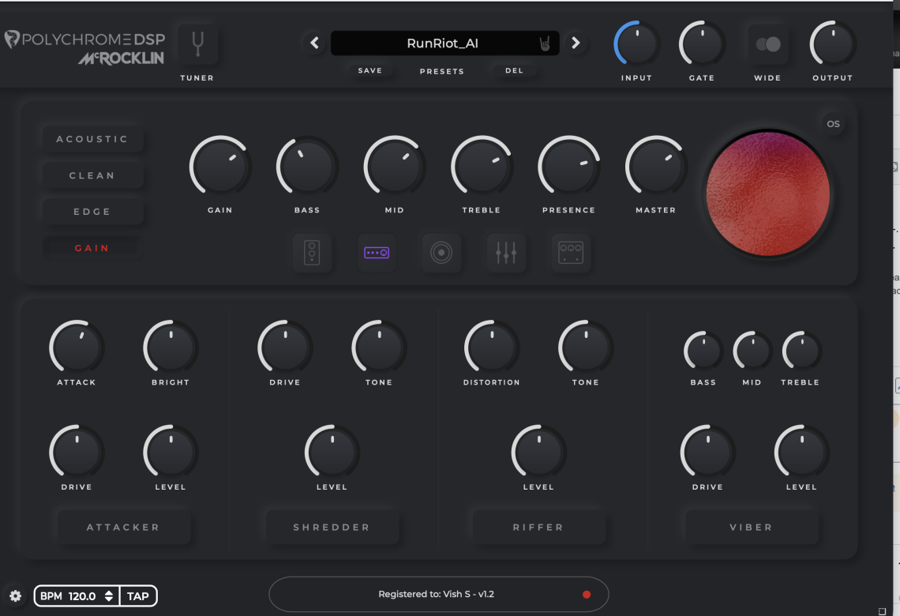The image size is (900, 616).
Task: Click the stomp pedal section icon
Action: click(313, 253)
